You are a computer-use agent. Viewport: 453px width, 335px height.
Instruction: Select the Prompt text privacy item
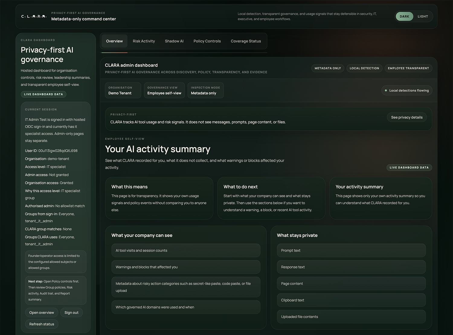click(x=351, y=250)
